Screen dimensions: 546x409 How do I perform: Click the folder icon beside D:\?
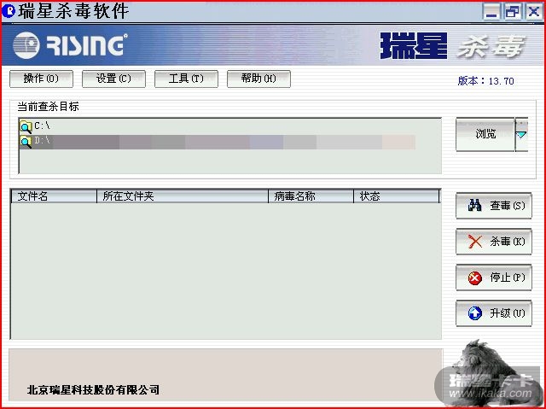coord(26,142)
